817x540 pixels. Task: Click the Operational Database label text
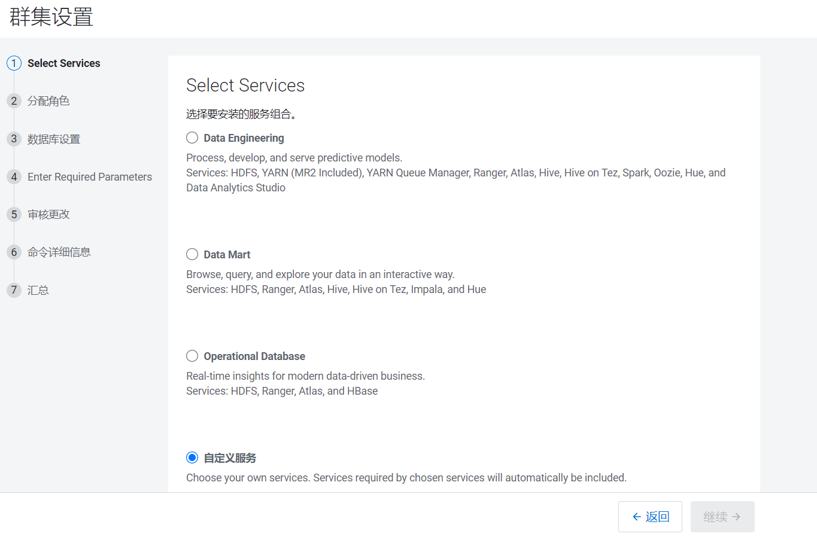coord(254,356)
